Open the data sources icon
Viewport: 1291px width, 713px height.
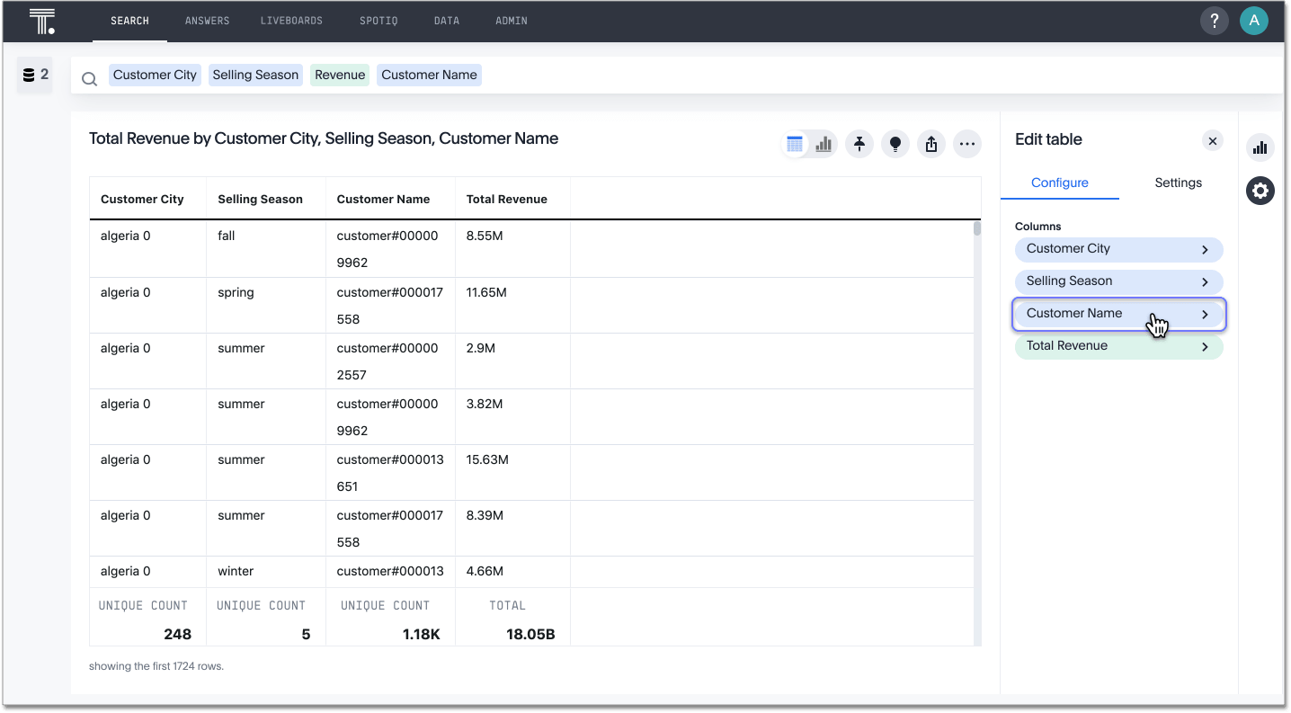(34, 75)
